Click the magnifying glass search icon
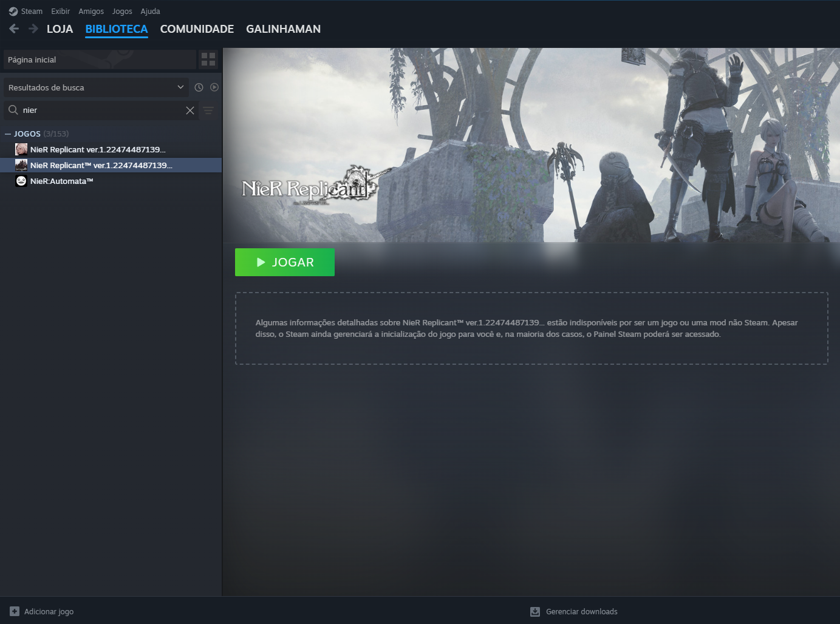The height and width of the screenshot is (624, 840). (x=12, y=110)
